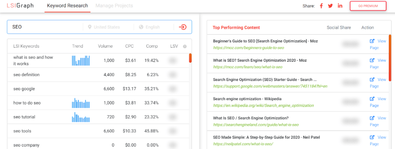
Task: Click the Action column header
Action: tap(368, 28)
